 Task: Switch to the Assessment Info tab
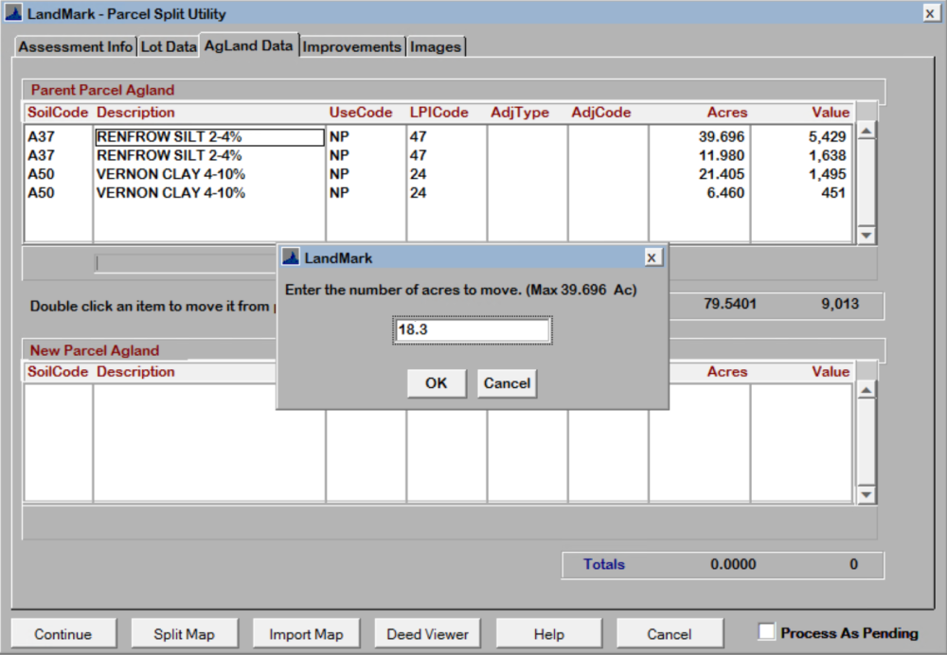75,46
